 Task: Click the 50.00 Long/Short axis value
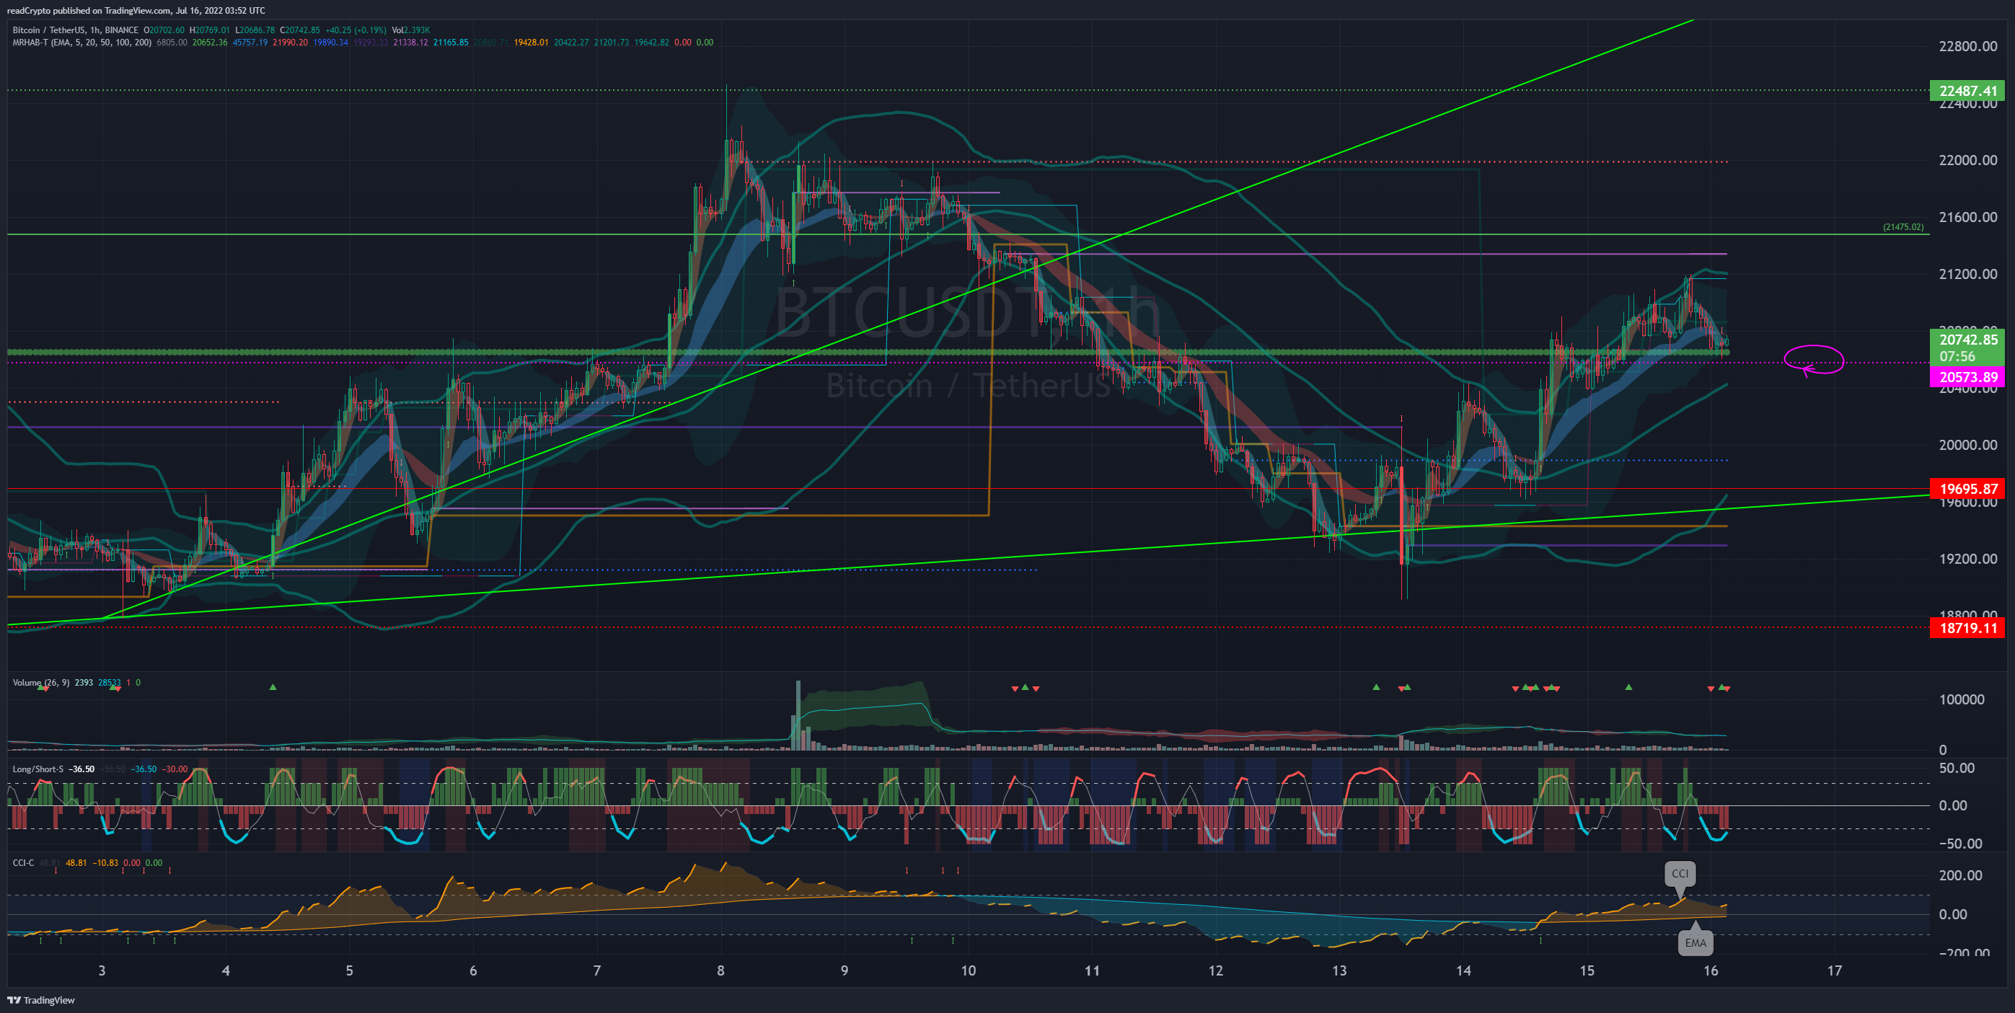1957,768
